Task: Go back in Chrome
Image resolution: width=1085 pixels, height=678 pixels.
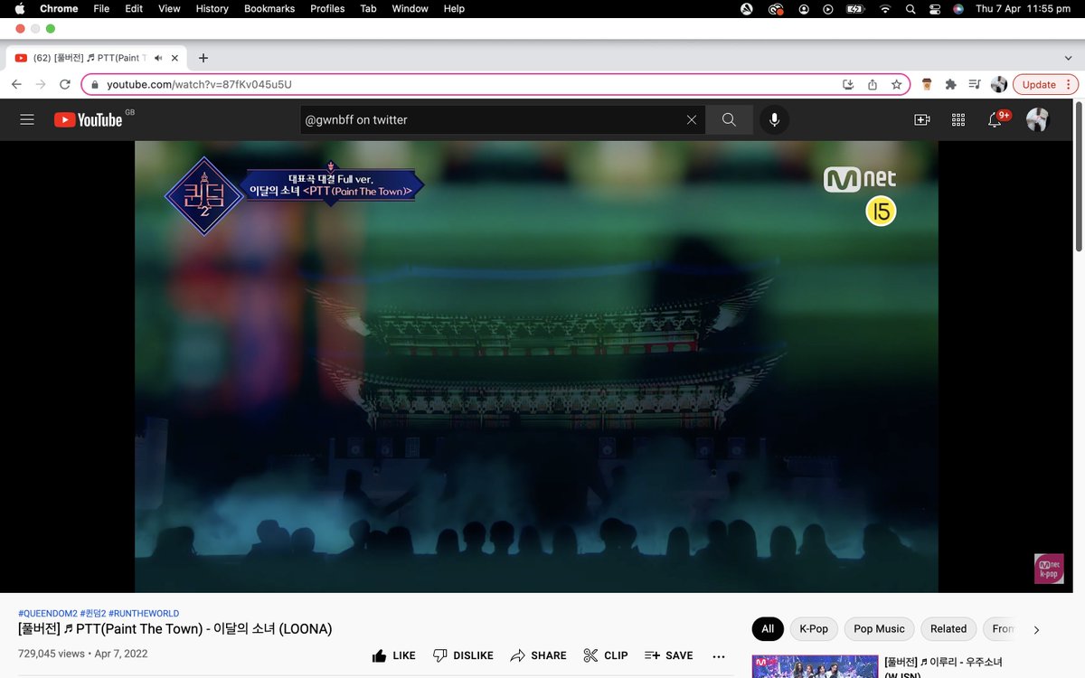Action: click(x=16, y=84)
